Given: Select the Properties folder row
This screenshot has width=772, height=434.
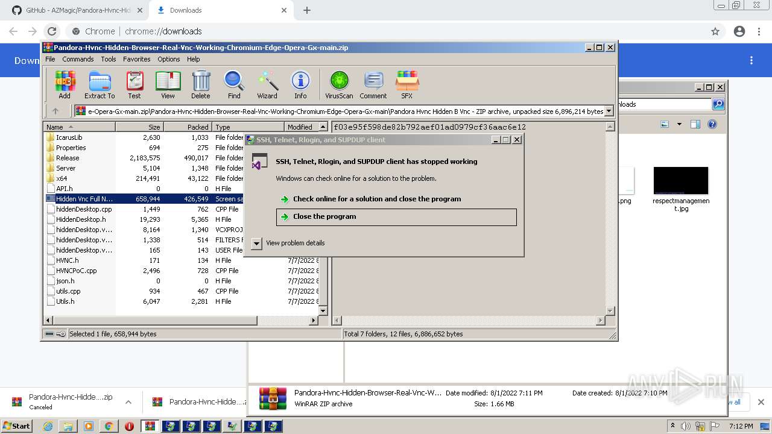Looking at the screenshot, I should point(71,148).
